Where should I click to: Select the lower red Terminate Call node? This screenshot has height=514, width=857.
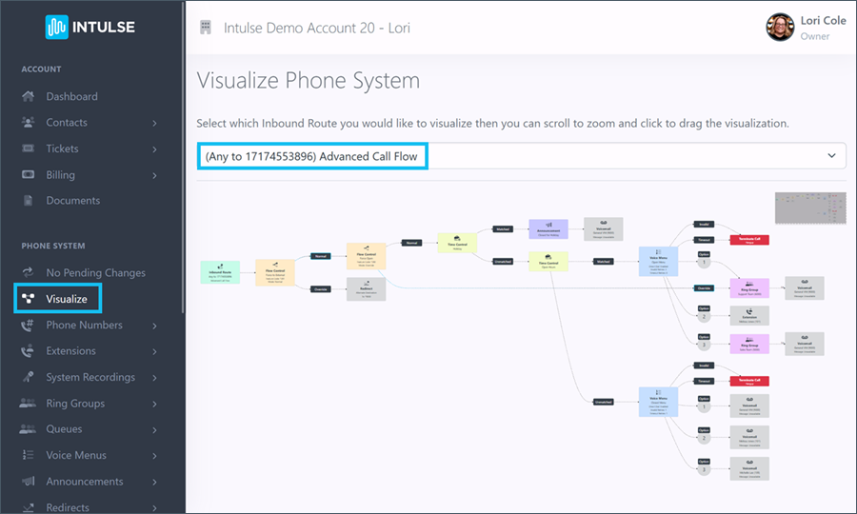tap(749, 381)
